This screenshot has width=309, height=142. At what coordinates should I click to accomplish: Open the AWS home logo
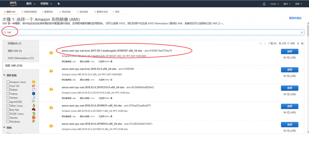[13, 3]
